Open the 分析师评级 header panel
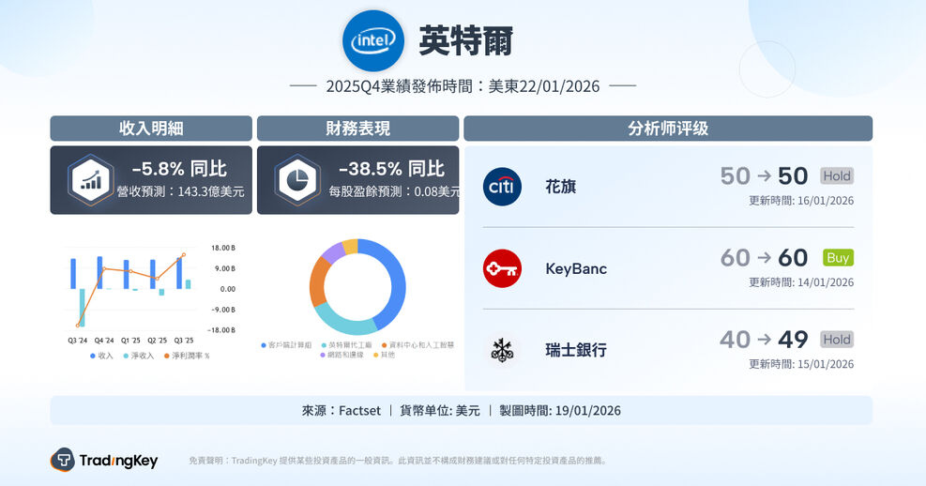 [668, 129]
